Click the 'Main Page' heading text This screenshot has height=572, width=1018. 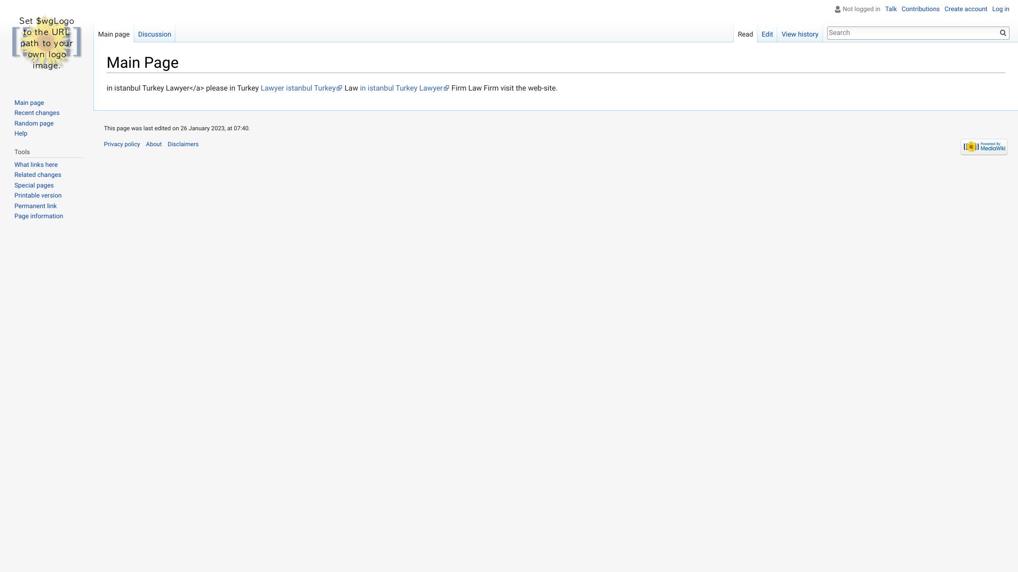(x=143, y=62)
